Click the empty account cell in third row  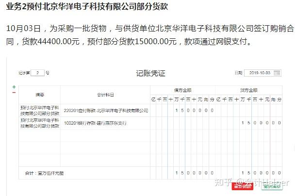coord(105,135)
